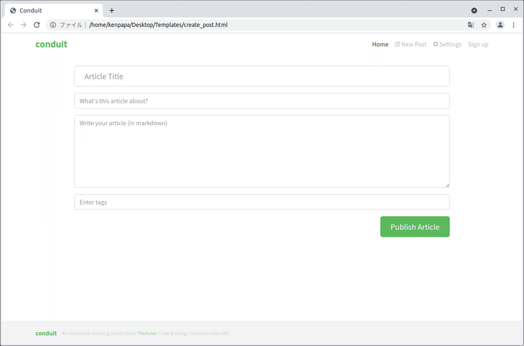Go to Home in the navbar
This screenshot has height=346, width=524.
click(380, 44)
